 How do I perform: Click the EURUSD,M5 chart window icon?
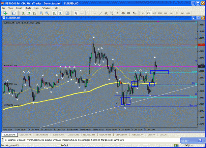click(x=4, y=18)
